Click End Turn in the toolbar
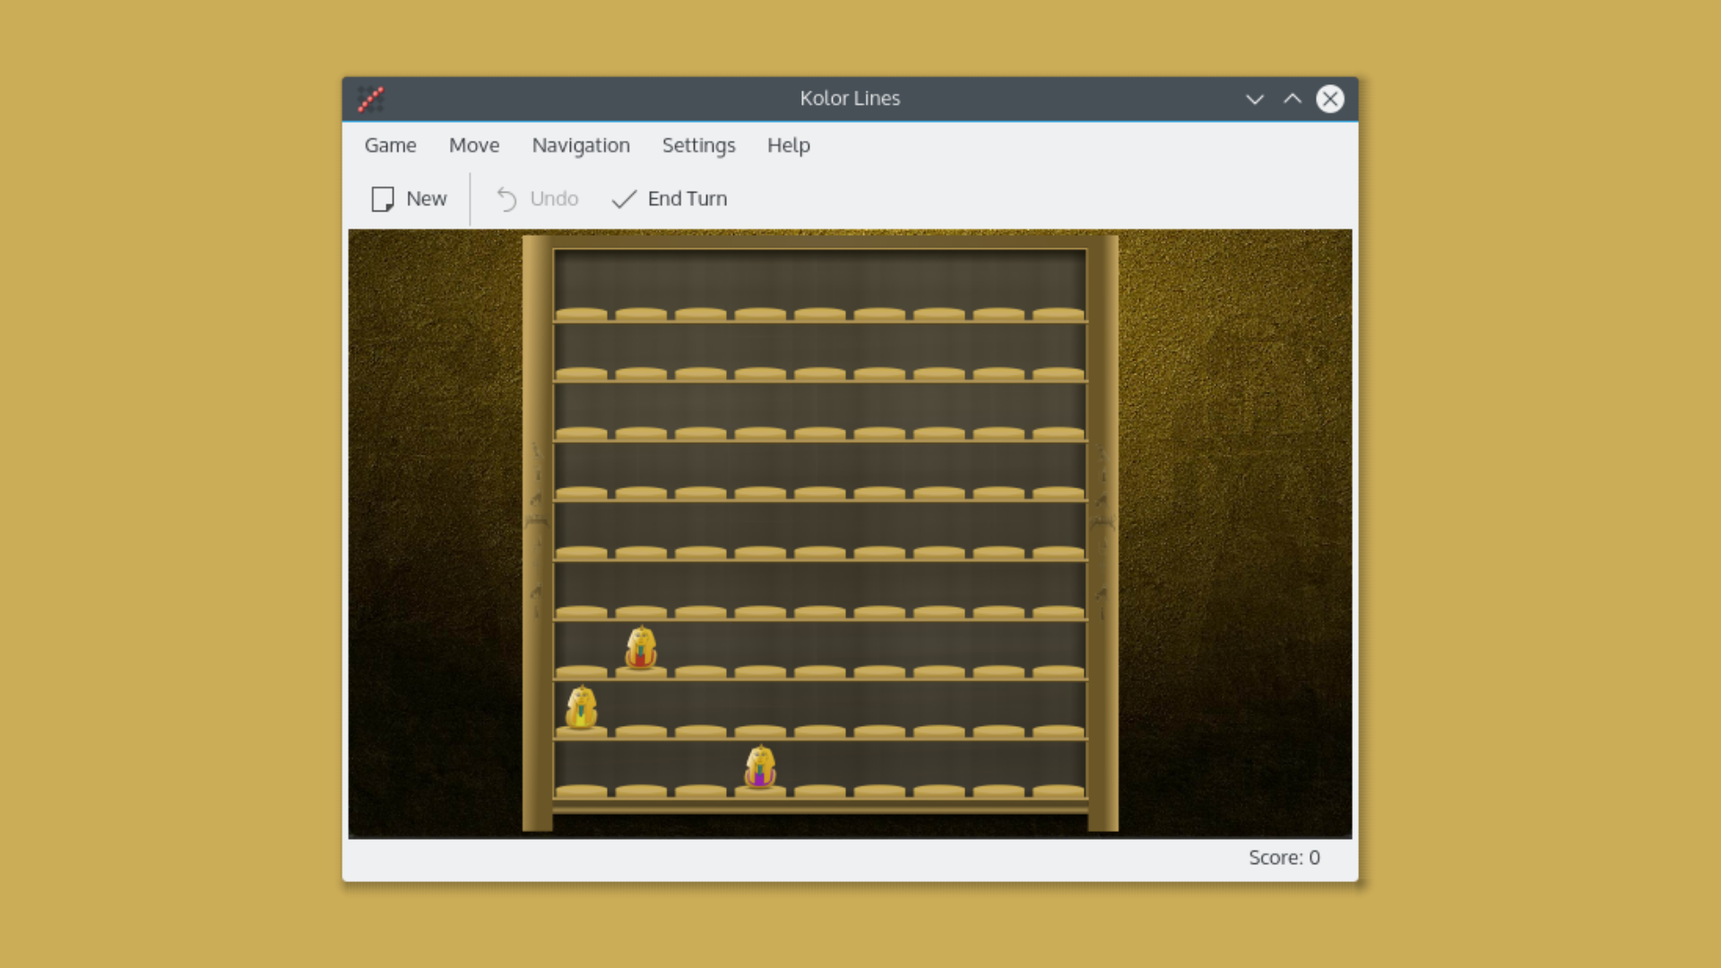The height and width of the screenshot is (968, 1721). coord(669,199)
